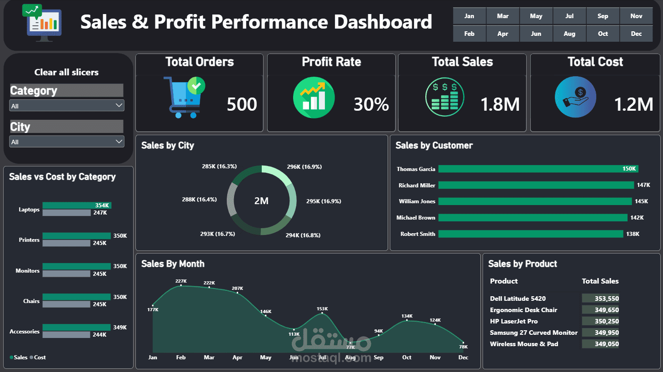Screen dimensions: 663x372
Task: Select the Laptops sales bar 354K
Action: click(77, 206)
